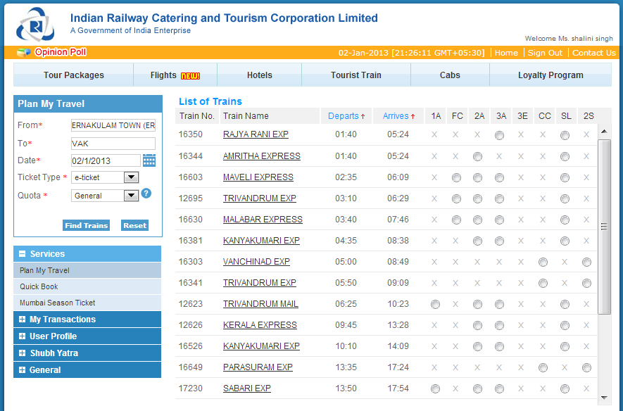Open the Tourist Train tab
The width and height of the screenshot is (623, 411).
tap(356, 75)
